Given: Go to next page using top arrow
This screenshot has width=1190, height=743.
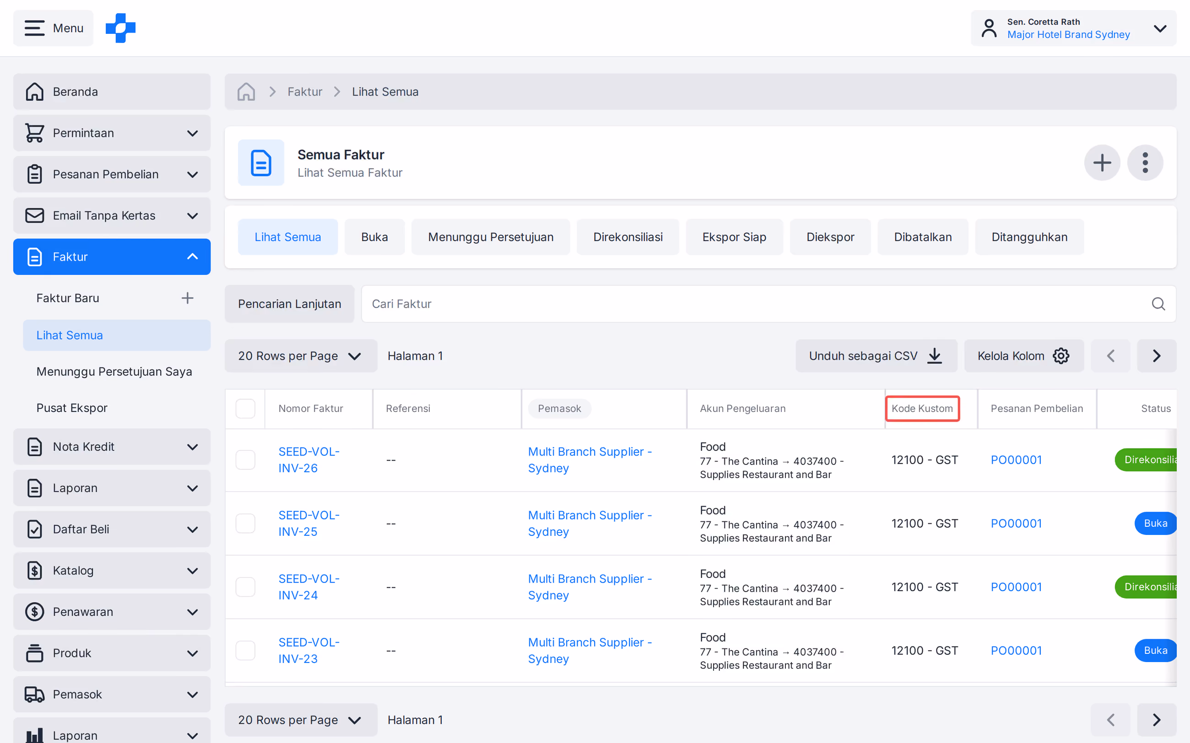Looking at the screenshot, I should pos(1157,356).
